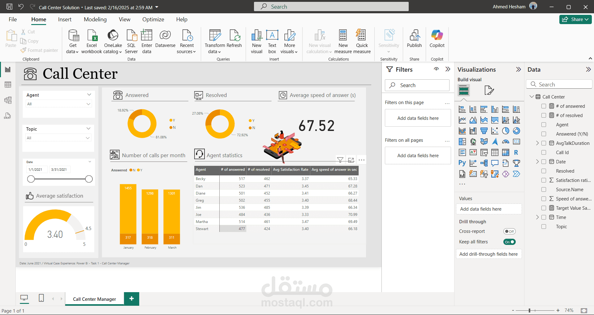The width and height of the screenshot is (594, 315).
Task: Expand the AvgTalkDuration field
Action: click(x=537, y=143)
